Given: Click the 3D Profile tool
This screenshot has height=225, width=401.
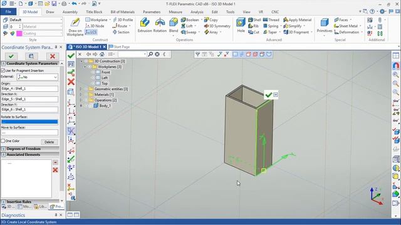Looking at the screenshot, I should click(x=123, y=19).
